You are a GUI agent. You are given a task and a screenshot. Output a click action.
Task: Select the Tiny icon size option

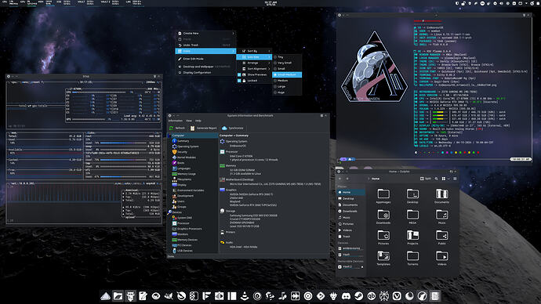[x=287, y=57]
